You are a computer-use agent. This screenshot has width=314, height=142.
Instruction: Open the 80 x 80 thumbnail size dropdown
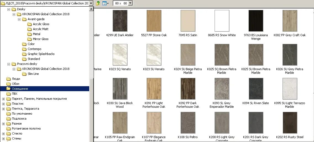pyautogui.click(x=130, y=3)
